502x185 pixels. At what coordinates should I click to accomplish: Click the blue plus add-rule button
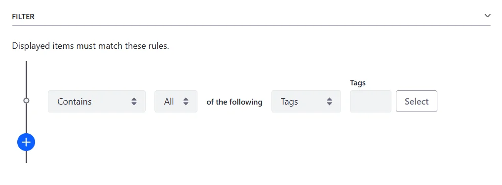point(26,142)
